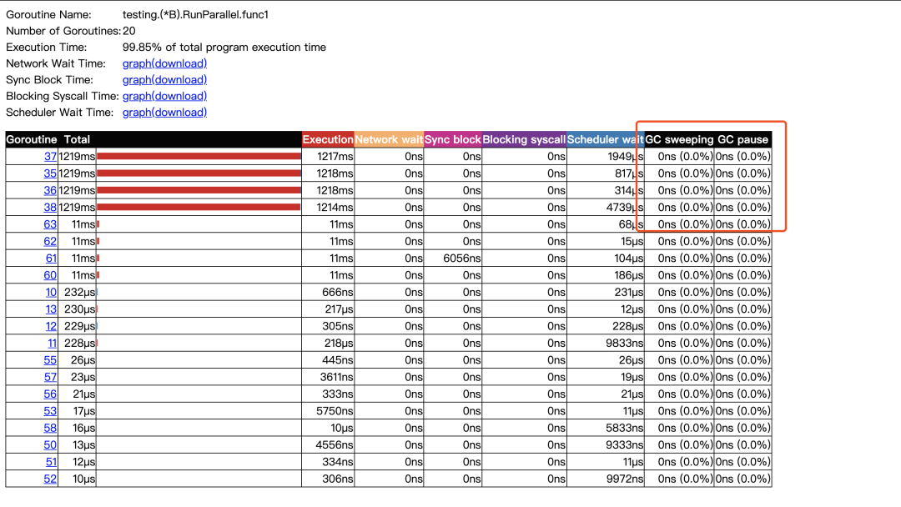Select the 3611ns Execution value
The width and height of the screenshot is (901, 507).
337,377
